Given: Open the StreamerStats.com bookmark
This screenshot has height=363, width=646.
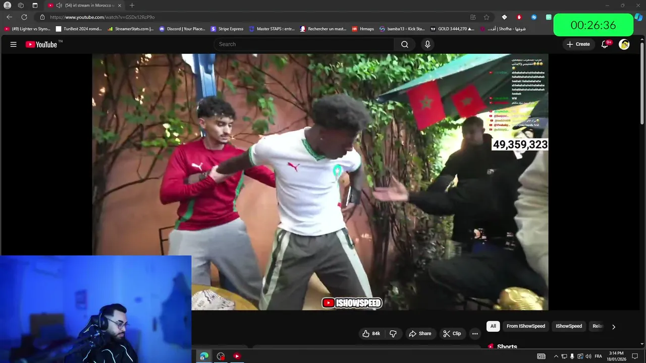Looking at the screenshot, I should [131, 29].
